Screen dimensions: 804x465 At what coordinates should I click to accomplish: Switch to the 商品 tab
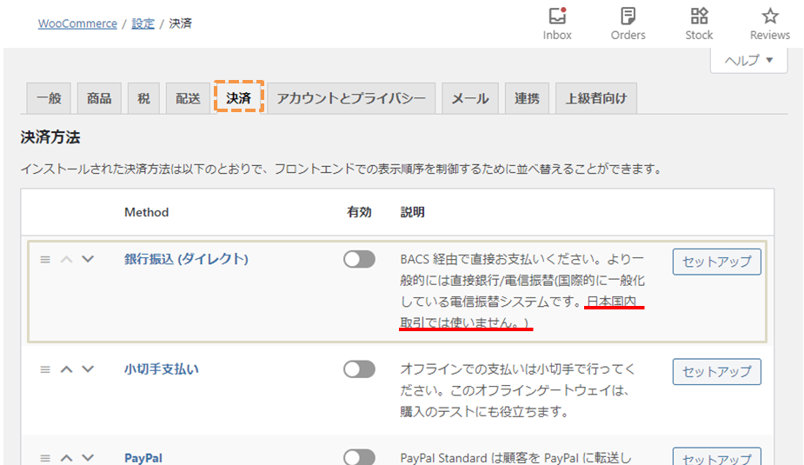pos(99,98)
